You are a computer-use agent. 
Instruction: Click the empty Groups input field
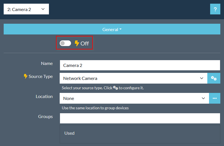140,118
